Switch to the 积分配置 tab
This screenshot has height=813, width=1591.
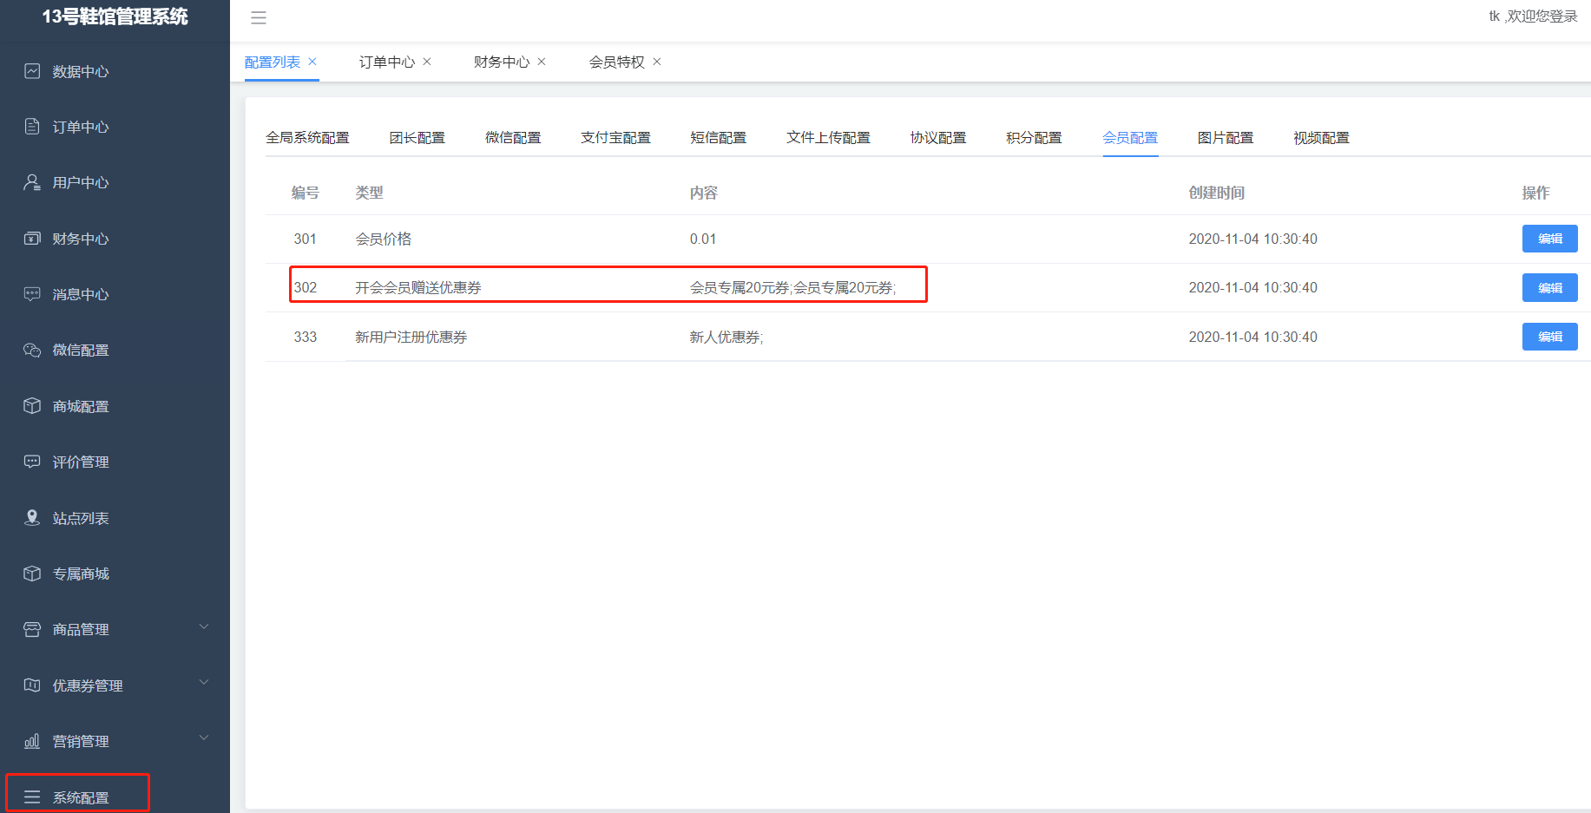[x=1034, y=138]
